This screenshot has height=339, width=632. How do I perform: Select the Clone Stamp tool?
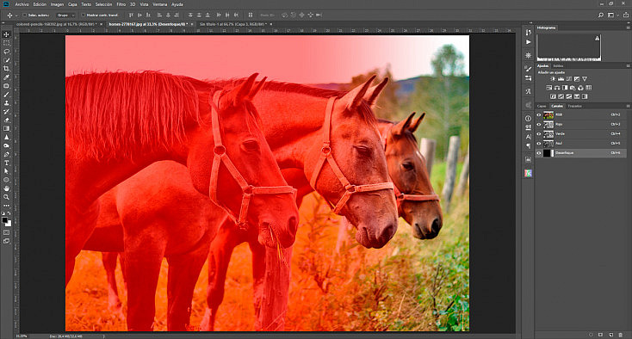coord(6,103)
